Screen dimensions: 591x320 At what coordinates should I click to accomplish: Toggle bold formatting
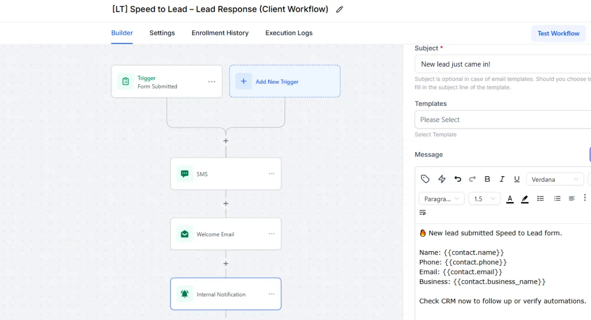coord(488,179)
